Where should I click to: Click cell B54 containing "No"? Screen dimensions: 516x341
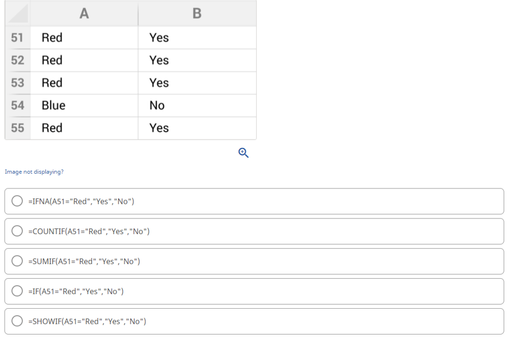[197, 106]
